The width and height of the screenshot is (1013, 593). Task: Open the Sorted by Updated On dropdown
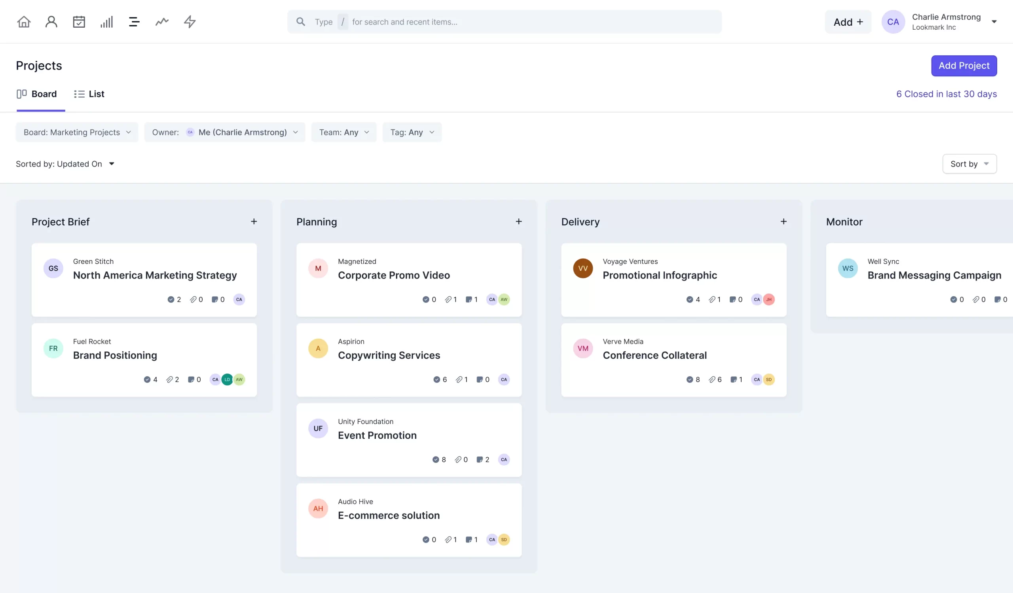[66, 163]
